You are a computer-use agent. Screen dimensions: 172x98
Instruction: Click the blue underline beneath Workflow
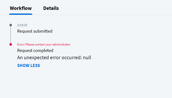coord(21,14)
